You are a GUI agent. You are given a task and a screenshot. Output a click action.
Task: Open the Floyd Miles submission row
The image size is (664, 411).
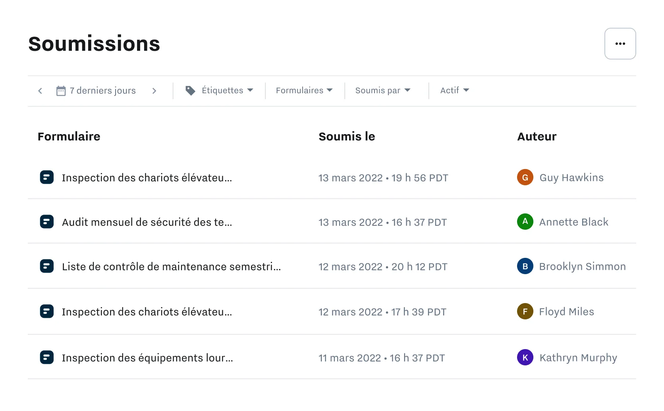tap(278, 312)
